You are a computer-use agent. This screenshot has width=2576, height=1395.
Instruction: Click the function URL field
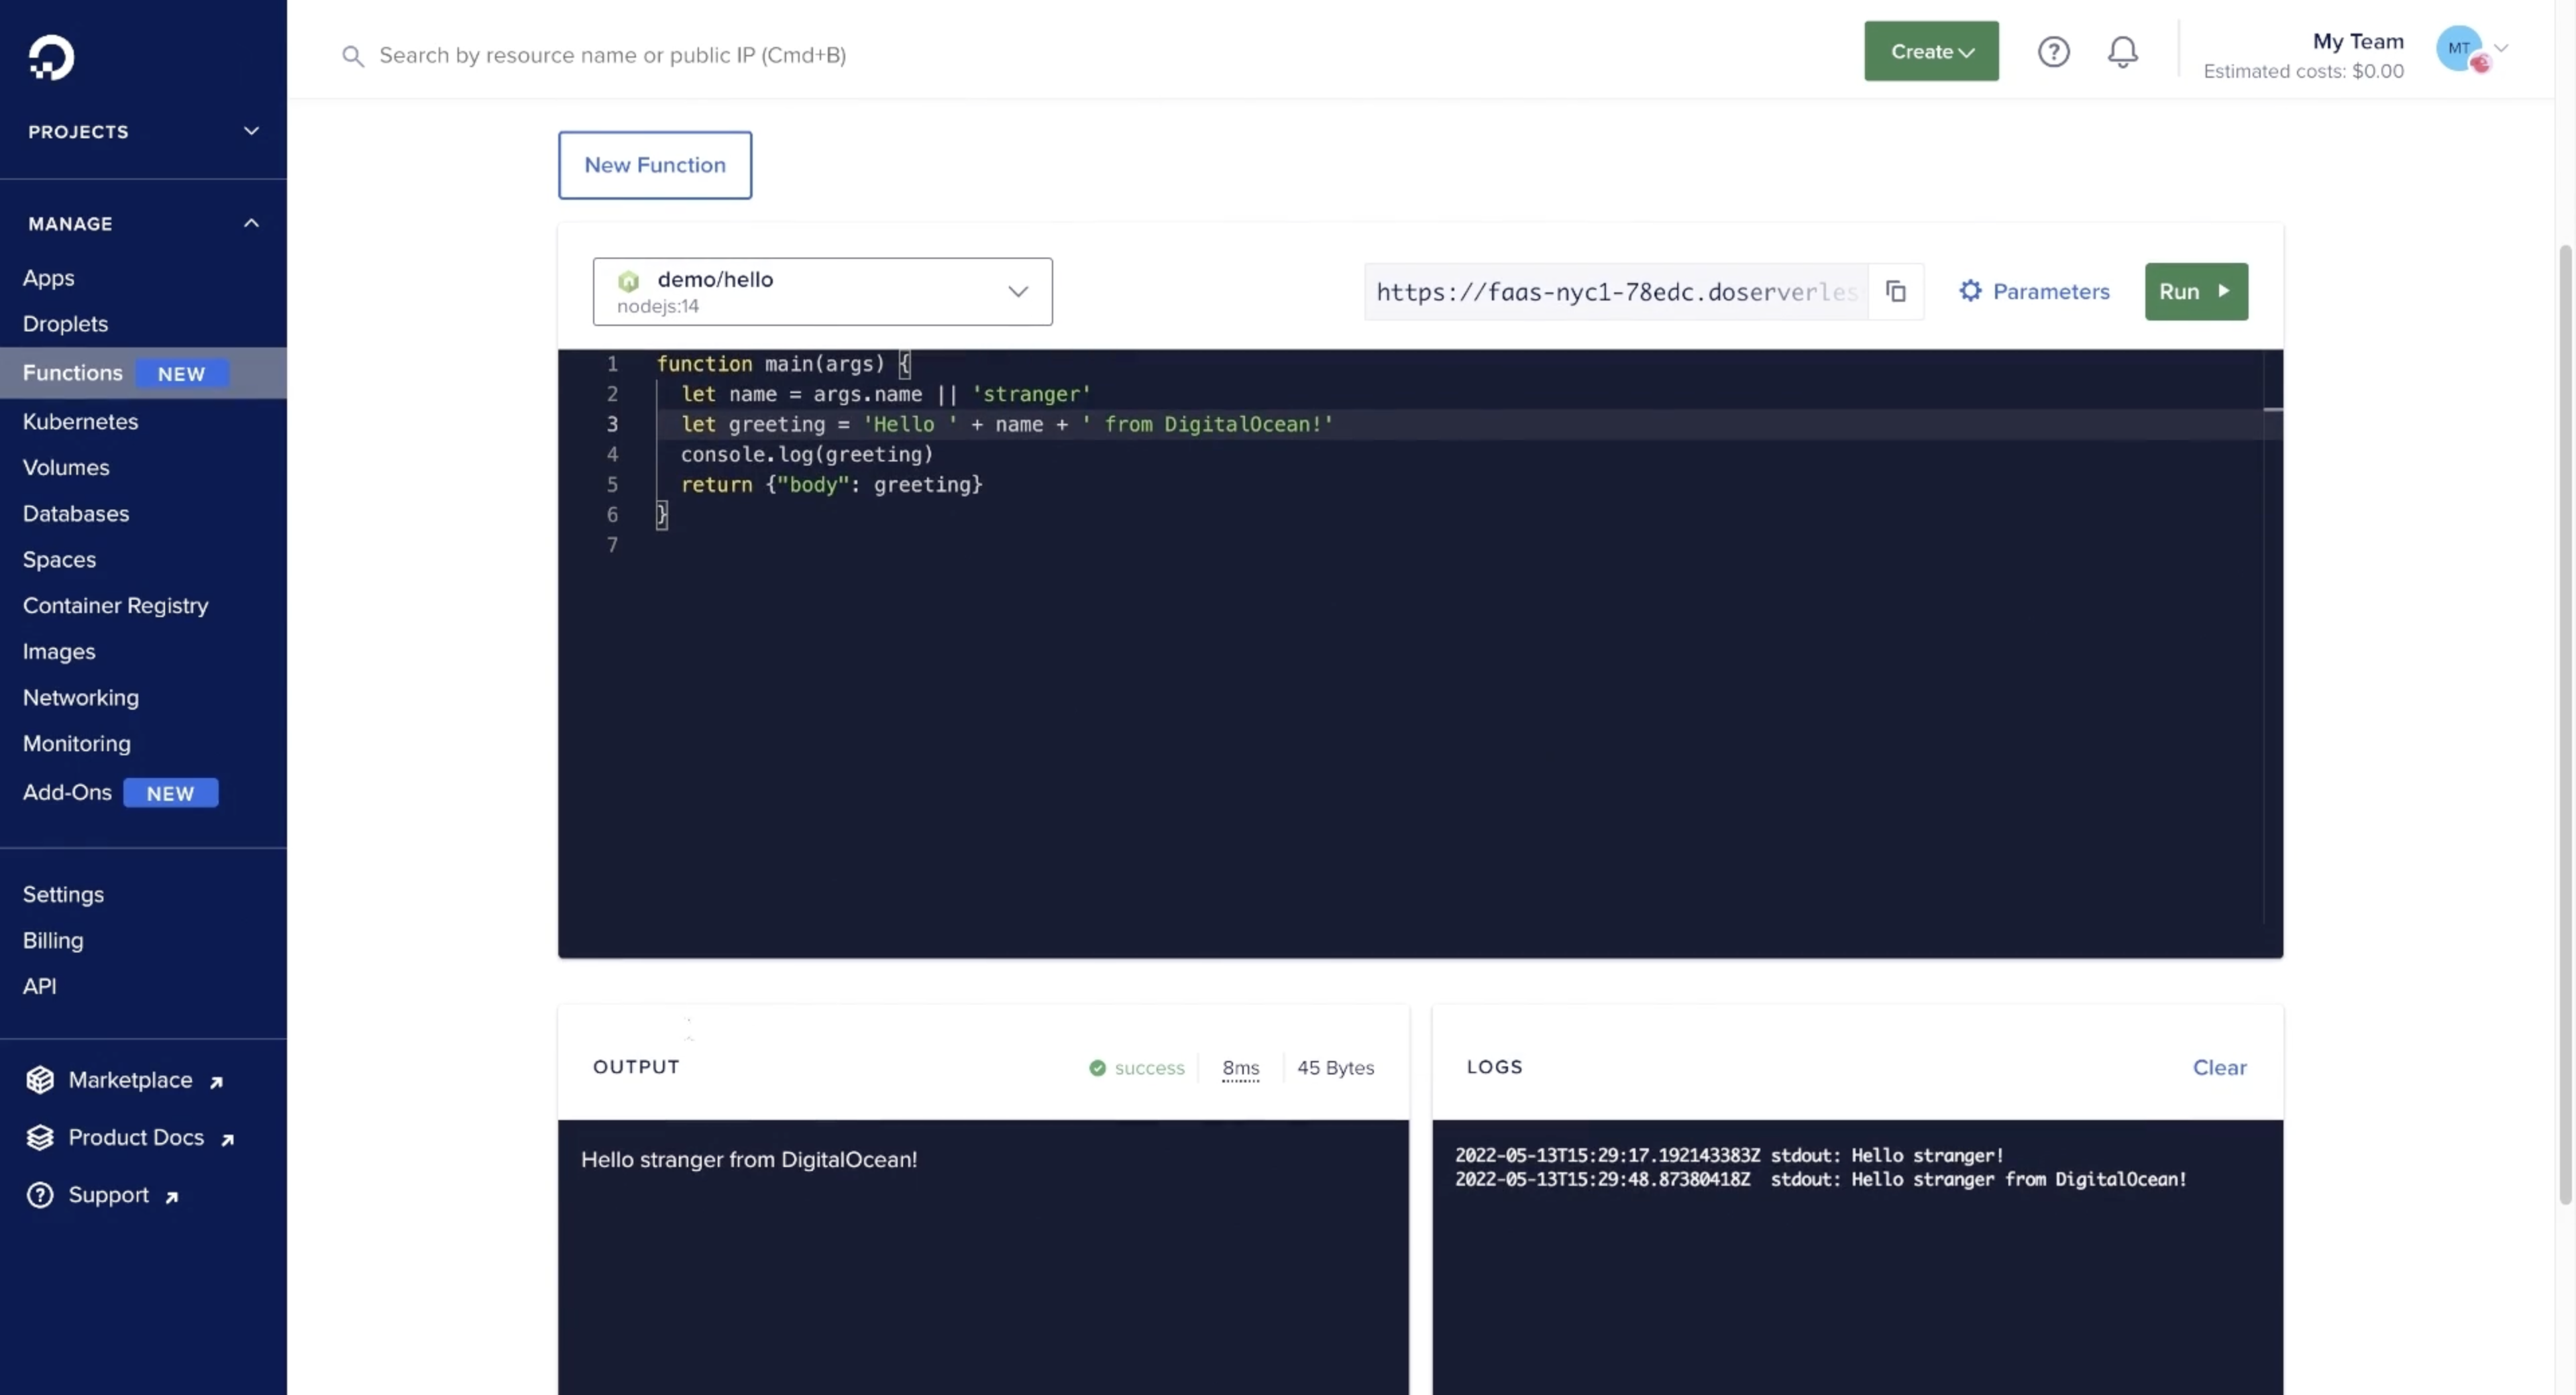1616,292
